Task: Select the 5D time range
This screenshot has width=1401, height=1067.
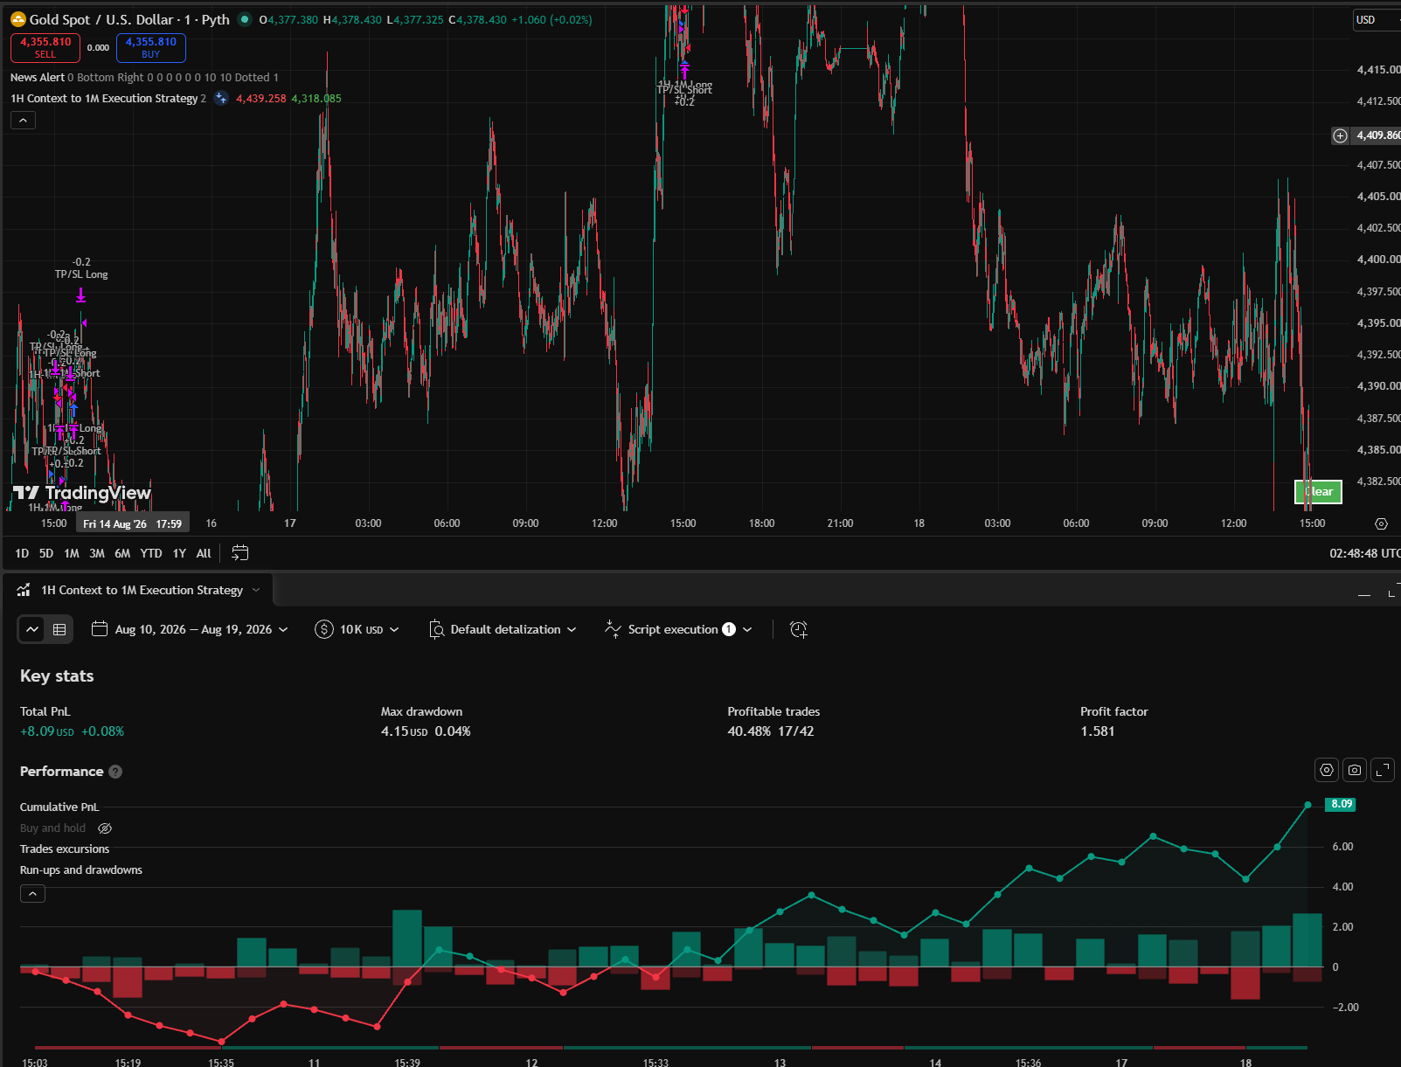Action: [x=46, y=553]
